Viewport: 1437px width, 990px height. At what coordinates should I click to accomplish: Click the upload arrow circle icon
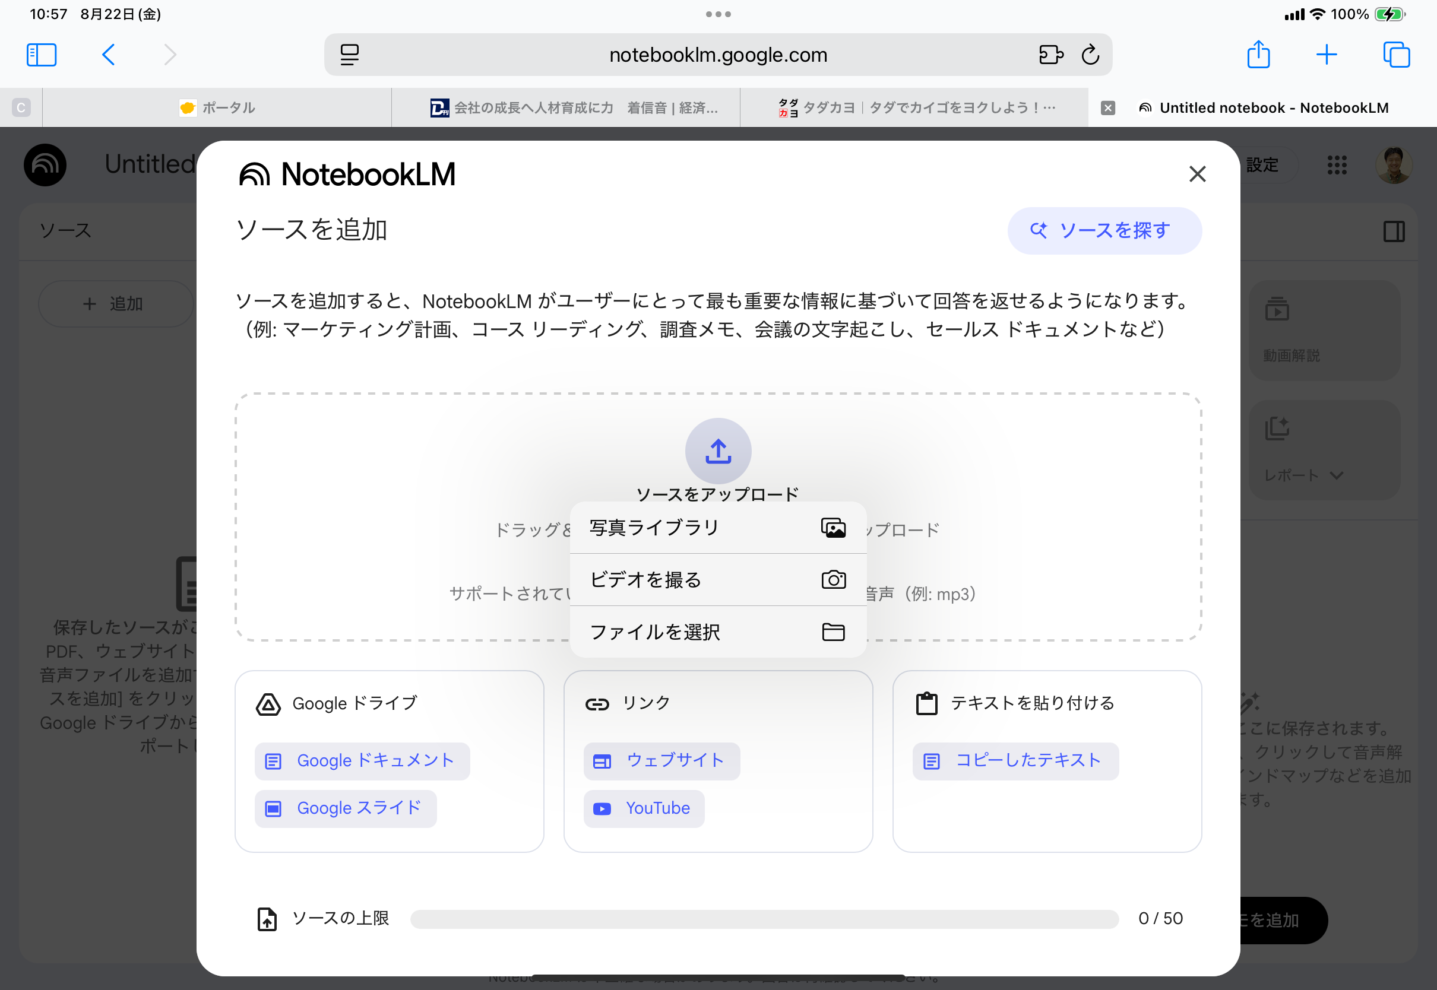pyautogui.click(x=718, y=451)
